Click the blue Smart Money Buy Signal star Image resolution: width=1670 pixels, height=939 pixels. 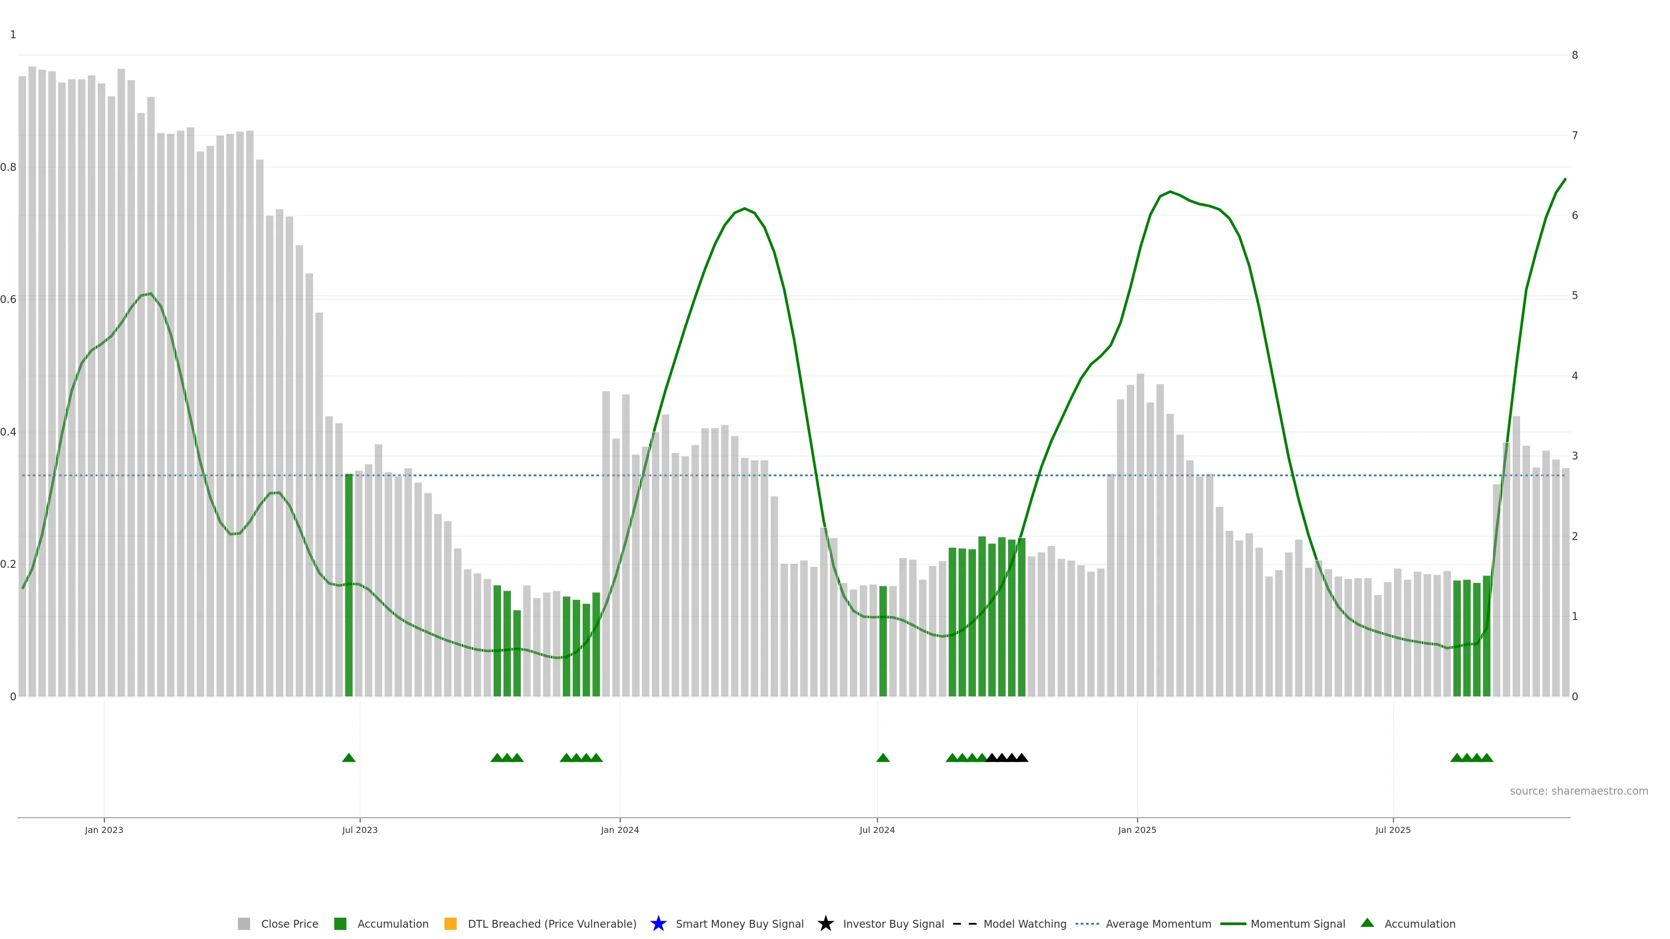click(658, 924)
